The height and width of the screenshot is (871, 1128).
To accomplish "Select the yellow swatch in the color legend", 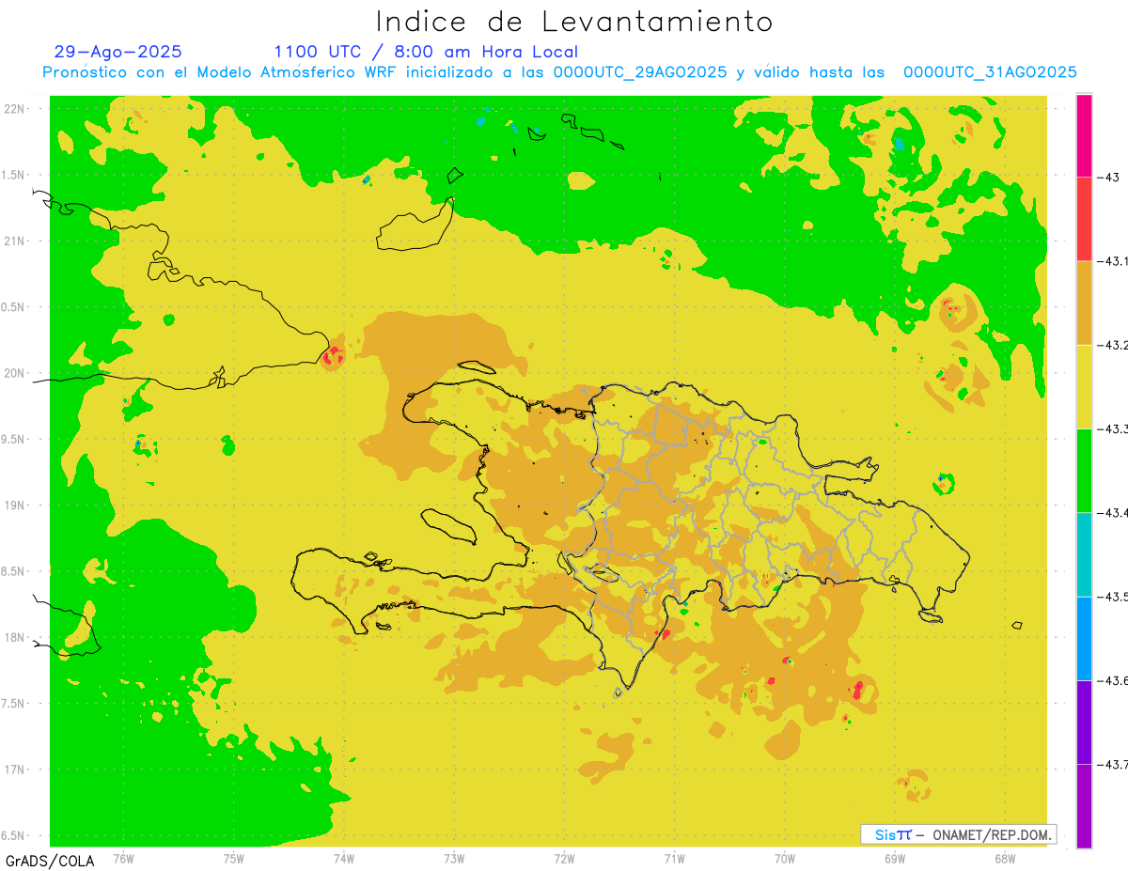I will [x=1084, y=386].
